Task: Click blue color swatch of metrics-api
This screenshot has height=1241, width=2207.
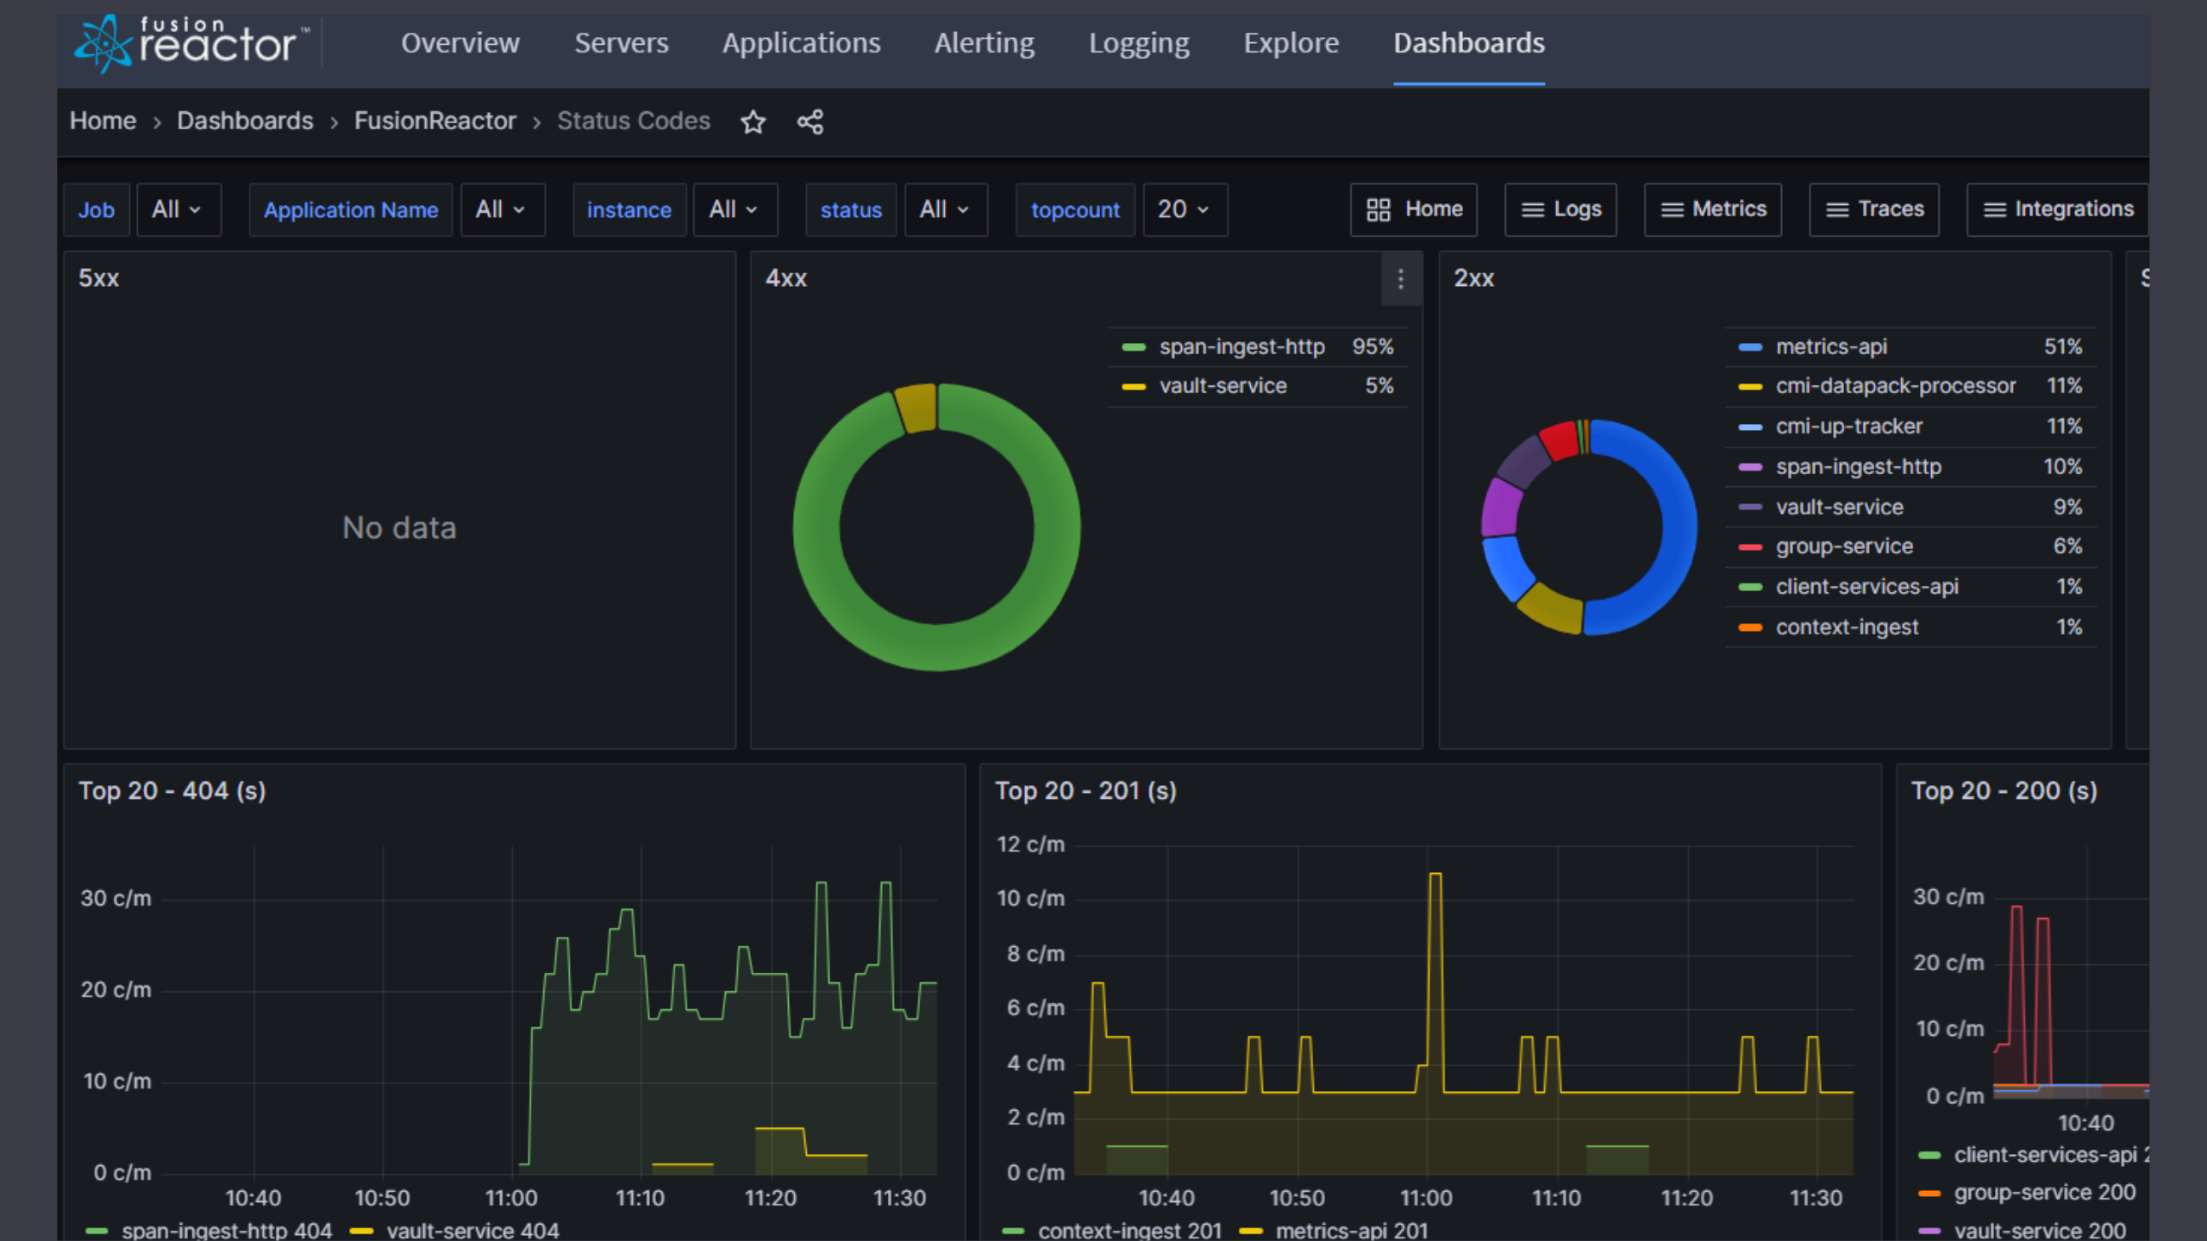Action: point(1750,347)
